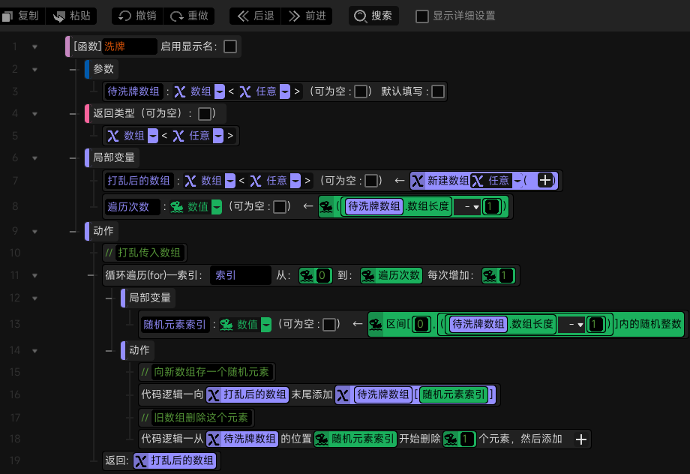Click plus icon after 然后添加 on line 18
This screenshot has height=474, width=690.
580,439
